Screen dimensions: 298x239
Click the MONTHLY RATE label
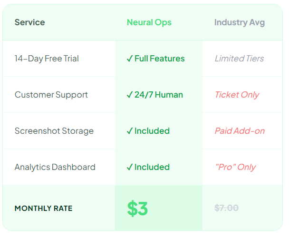click(x=43, y=209)
